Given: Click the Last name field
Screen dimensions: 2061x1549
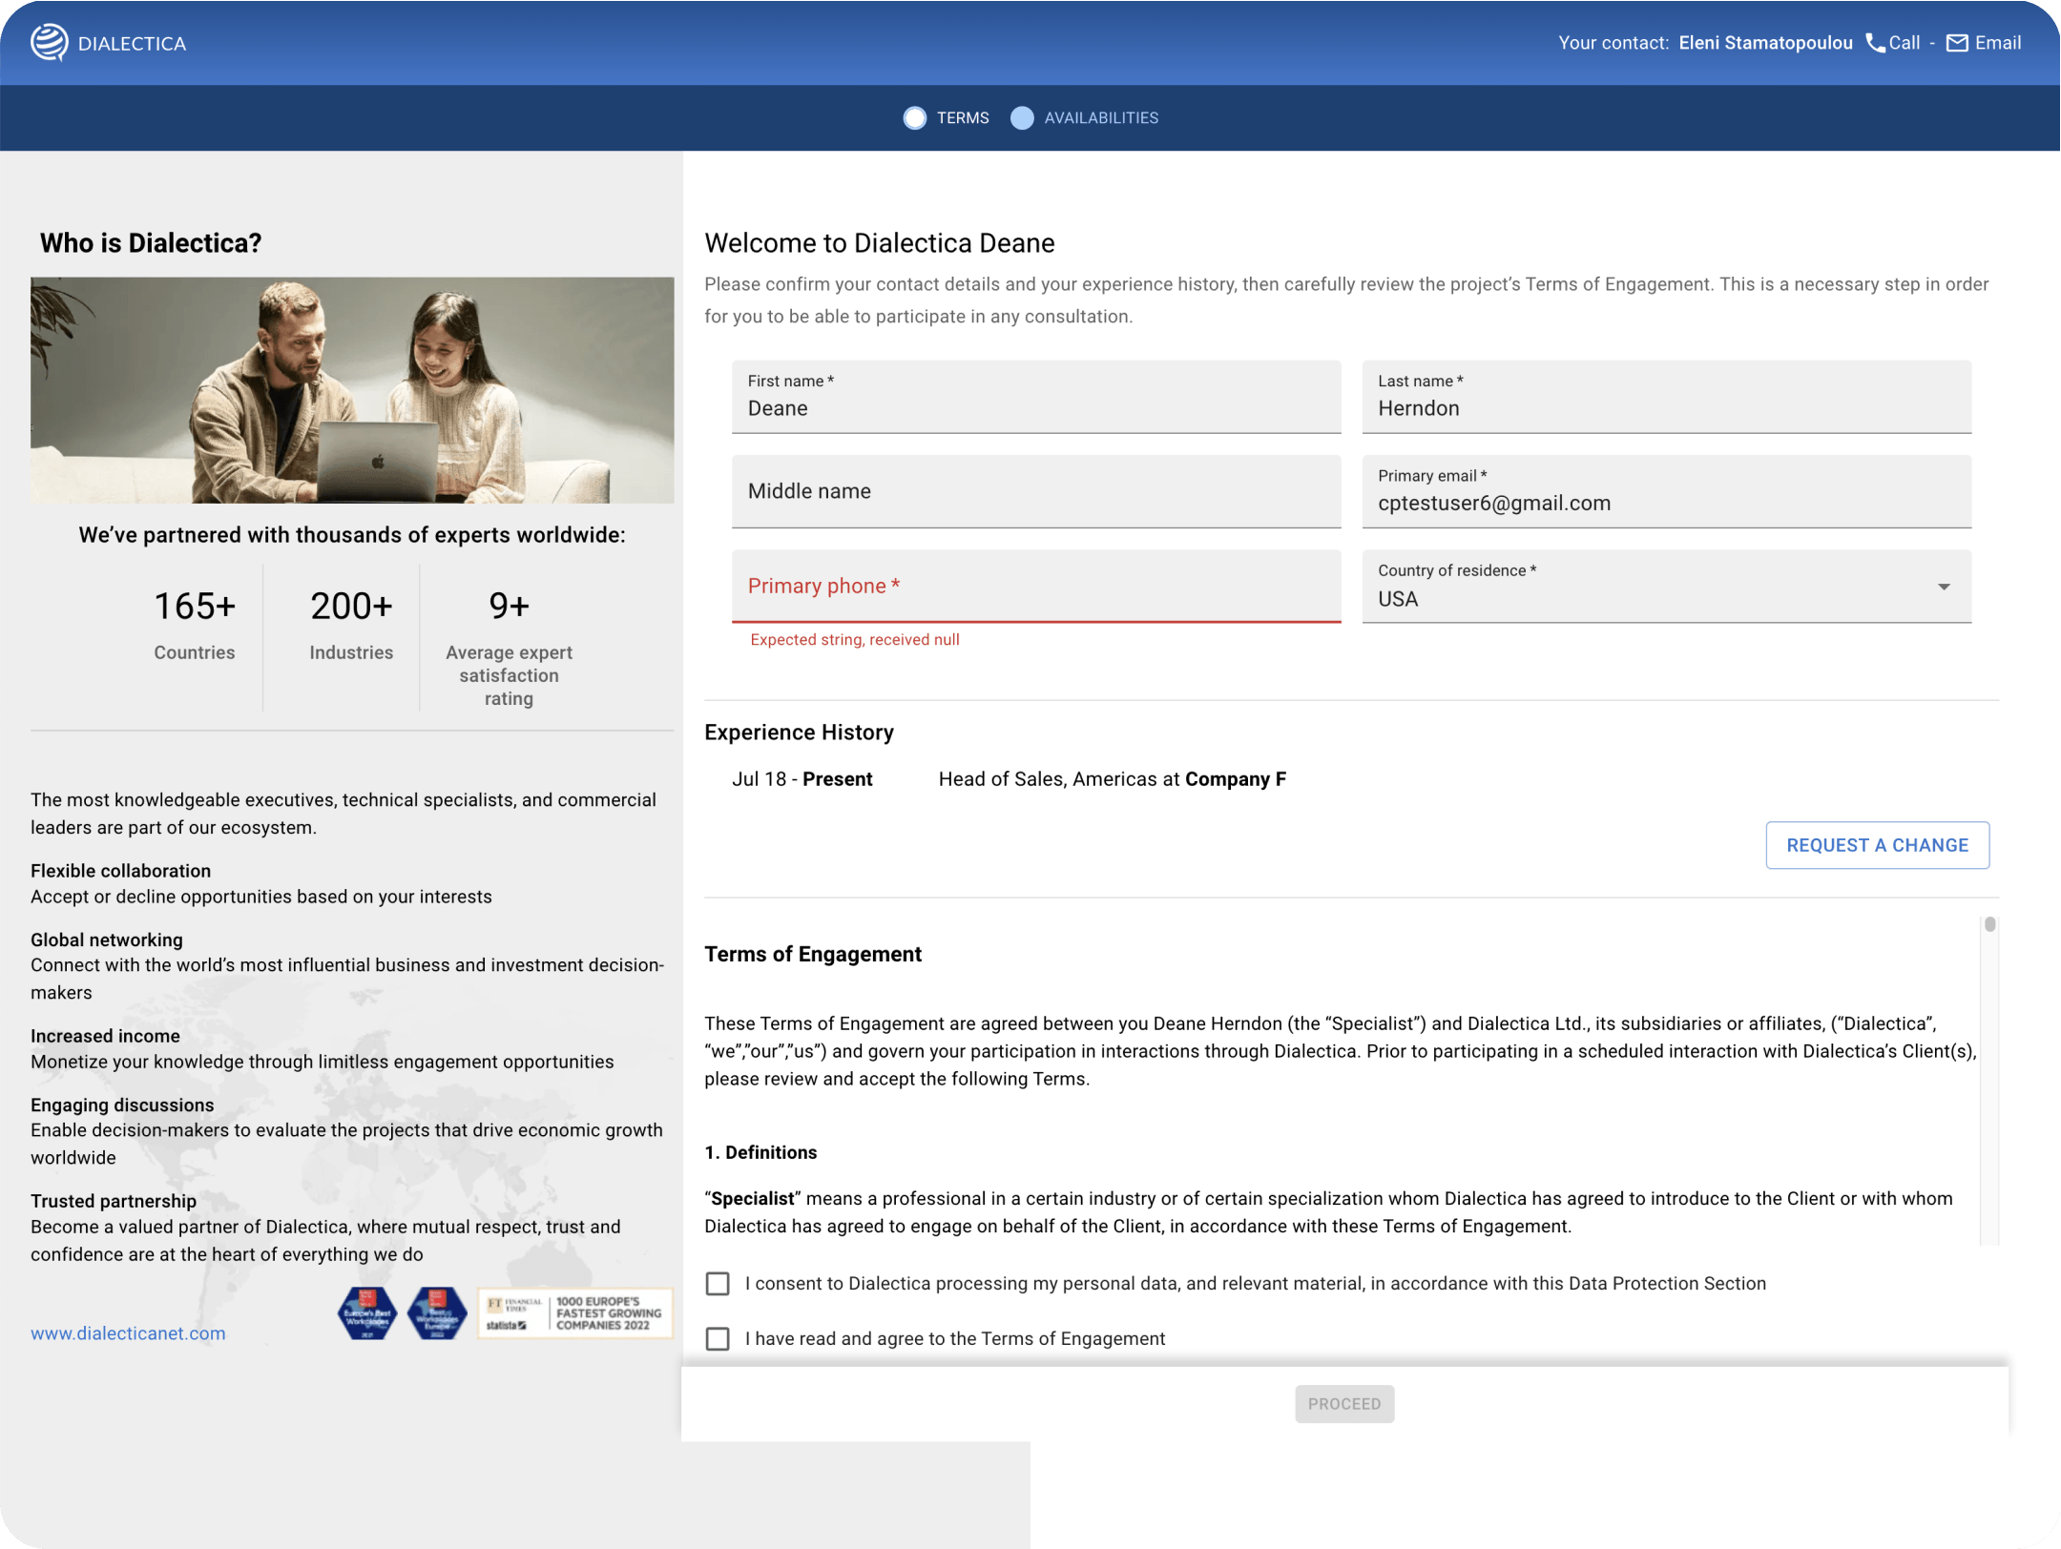Looking at the screenshot, I should point(1666,397).
